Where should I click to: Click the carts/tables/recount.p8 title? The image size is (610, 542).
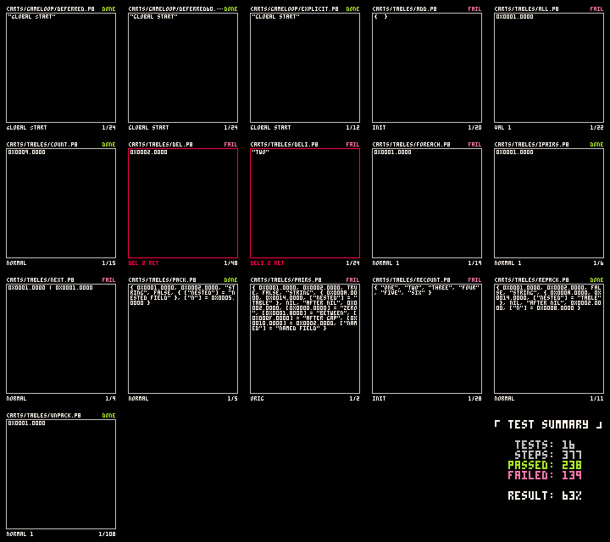411,280
